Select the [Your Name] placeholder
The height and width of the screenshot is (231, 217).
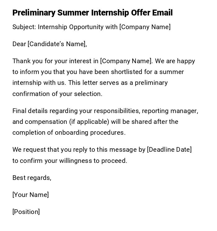coord(30,195)
